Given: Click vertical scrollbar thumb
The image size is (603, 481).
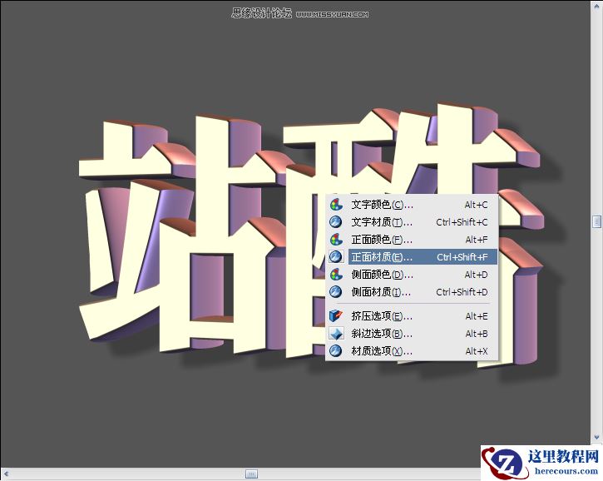Looking at the screenshot, I should coord(596,221).
